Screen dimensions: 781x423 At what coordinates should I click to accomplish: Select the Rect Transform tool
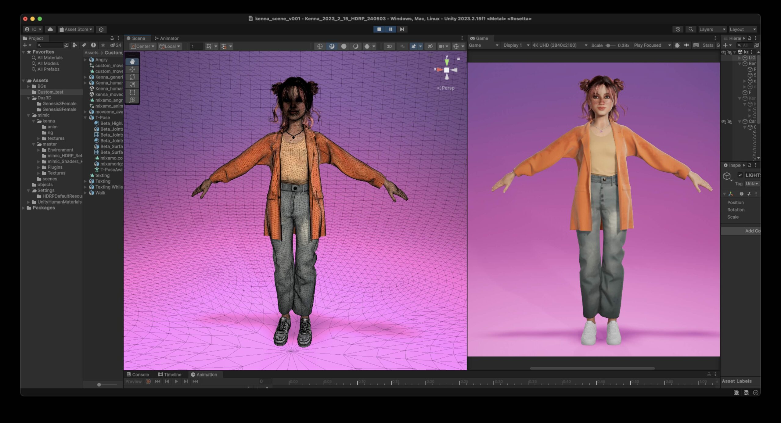(132, 92)
